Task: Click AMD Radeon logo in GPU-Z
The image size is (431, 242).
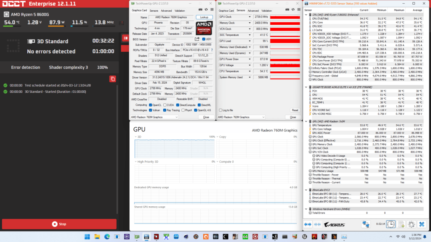Action: tap(204, 28)
